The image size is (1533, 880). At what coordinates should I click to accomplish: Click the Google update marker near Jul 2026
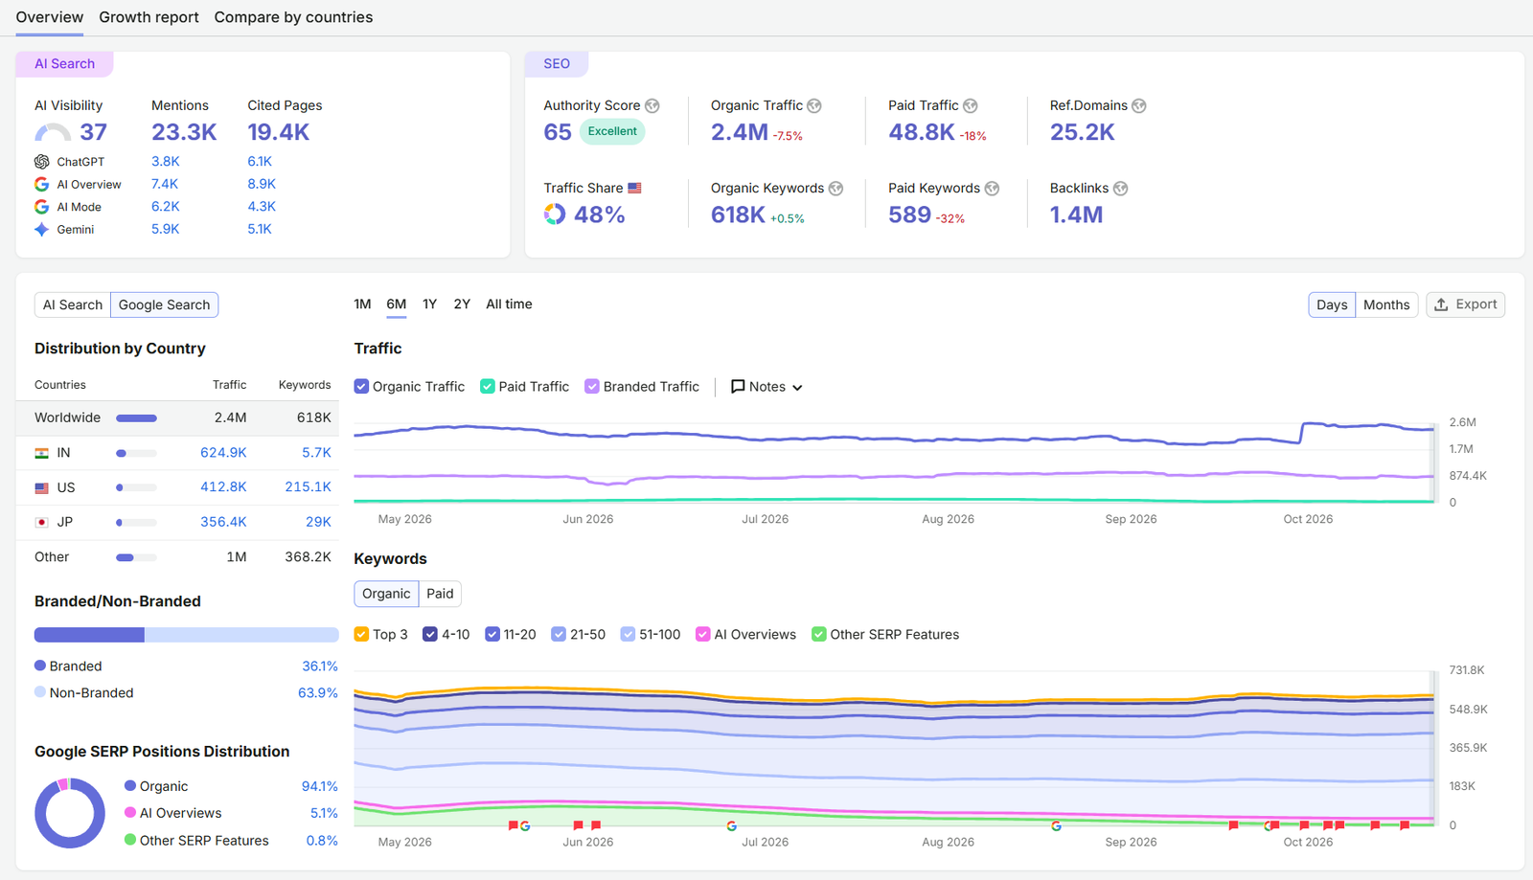(731, 825)
